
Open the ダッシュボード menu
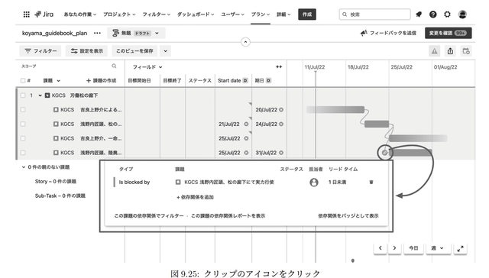click(196, 15)
